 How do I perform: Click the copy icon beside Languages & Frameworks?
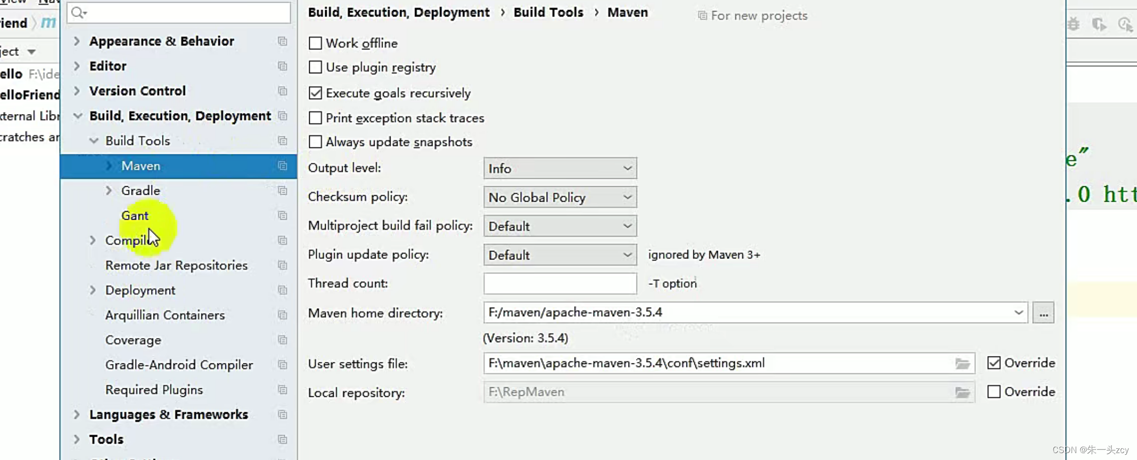coord(283,415)
